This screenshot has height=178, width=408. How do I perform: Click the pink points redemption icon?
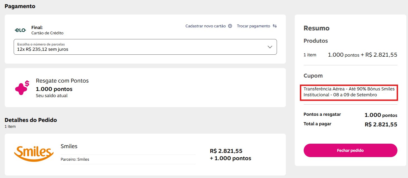22,88
